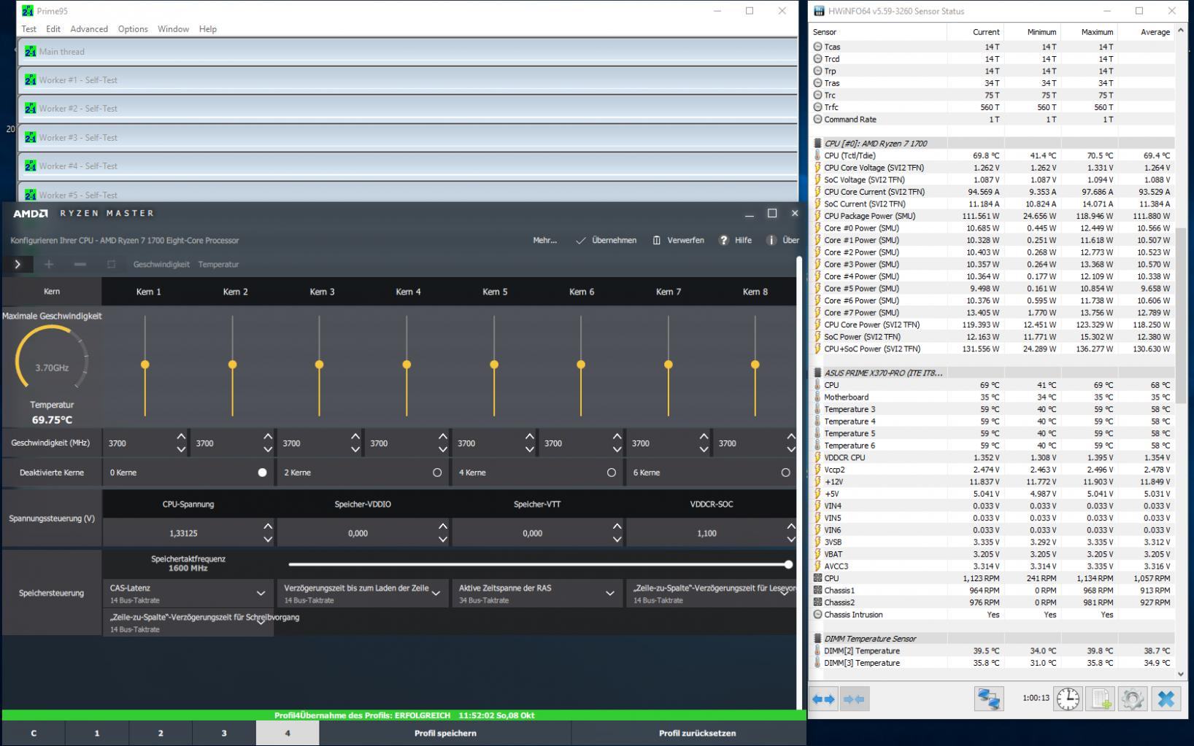This screenshot has height=746, width=1194.
Task: Click the question mark Hilfe icon
Action: 723,240
